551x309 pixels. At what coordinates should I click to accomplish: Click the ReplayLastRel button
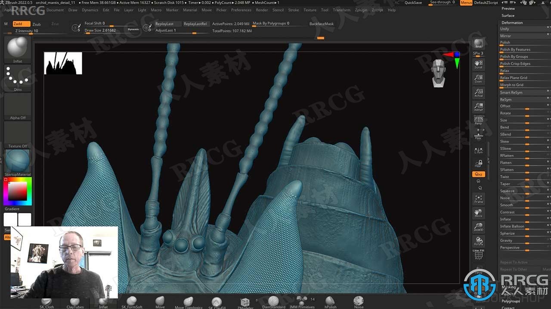pos(195,24)
